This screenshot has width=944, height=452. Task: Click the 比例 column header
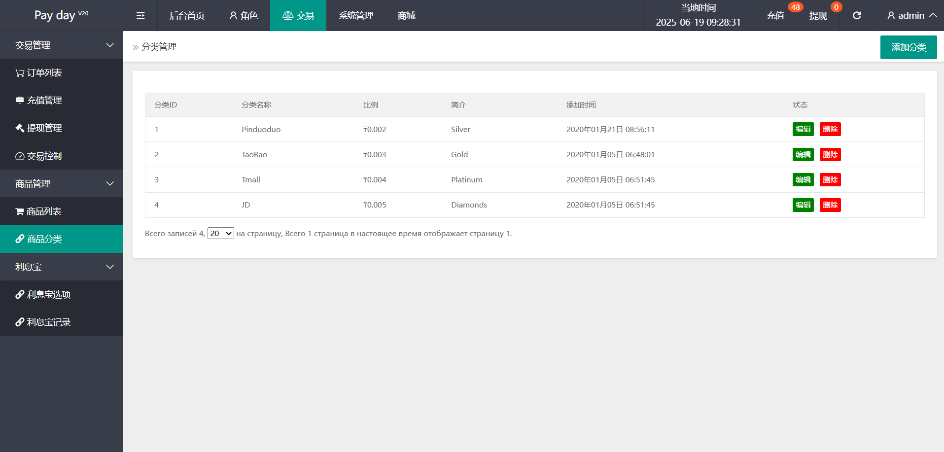(370, 105)
